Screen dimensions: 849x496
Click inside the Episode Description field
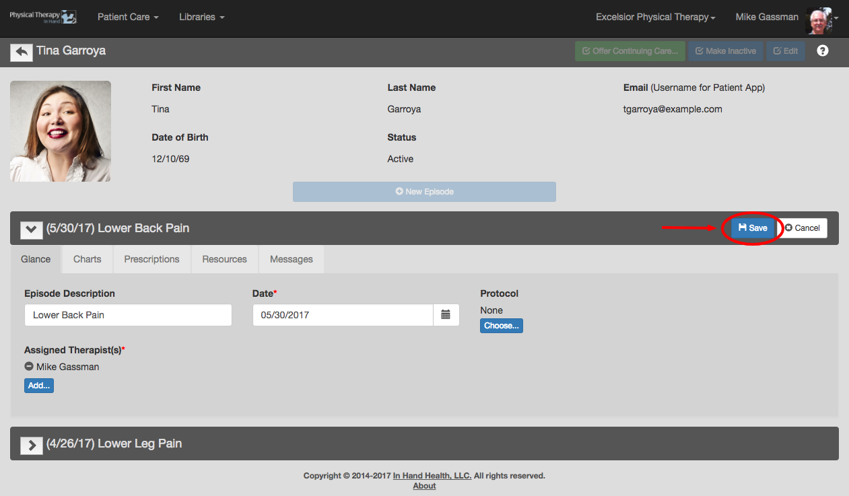128,314
